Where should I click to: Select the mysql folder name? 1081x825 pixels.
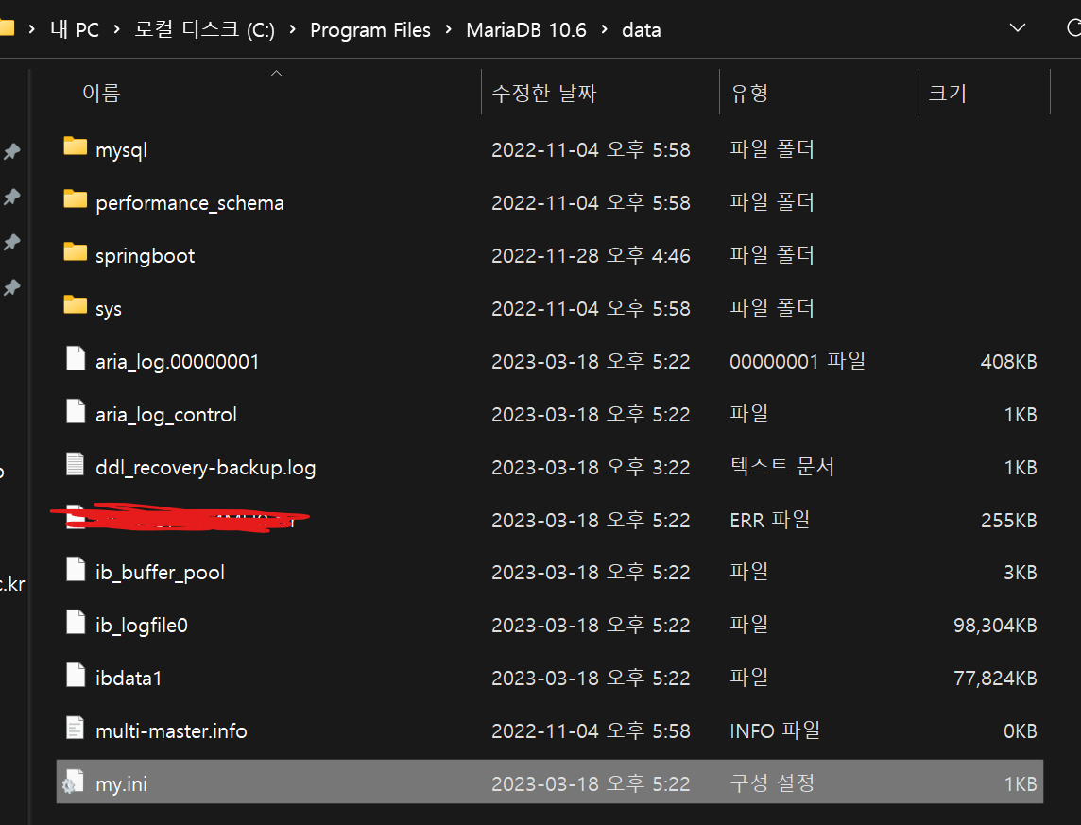tap(121, 149)
